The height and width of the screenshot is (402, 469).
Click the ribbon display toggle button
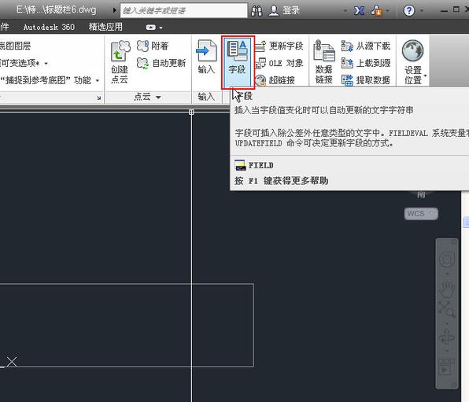[x=151, y=28]
